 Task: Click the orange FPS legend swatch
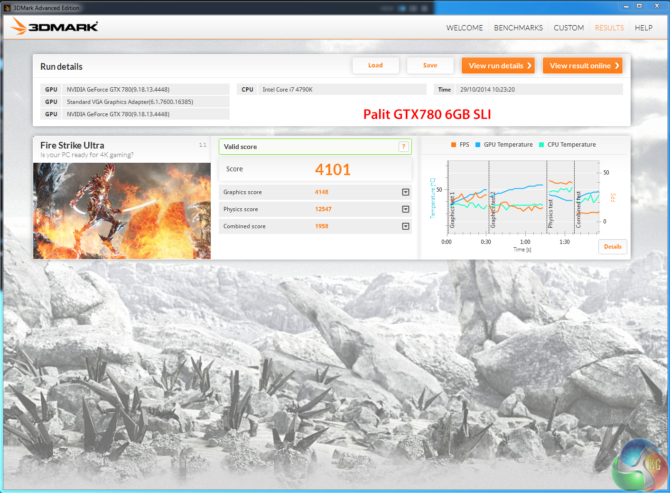454,145
